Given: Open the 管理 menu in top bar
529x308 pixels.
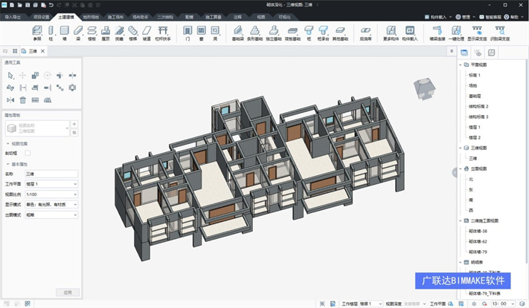Looking at the screenshot, I should coord(465,17).
